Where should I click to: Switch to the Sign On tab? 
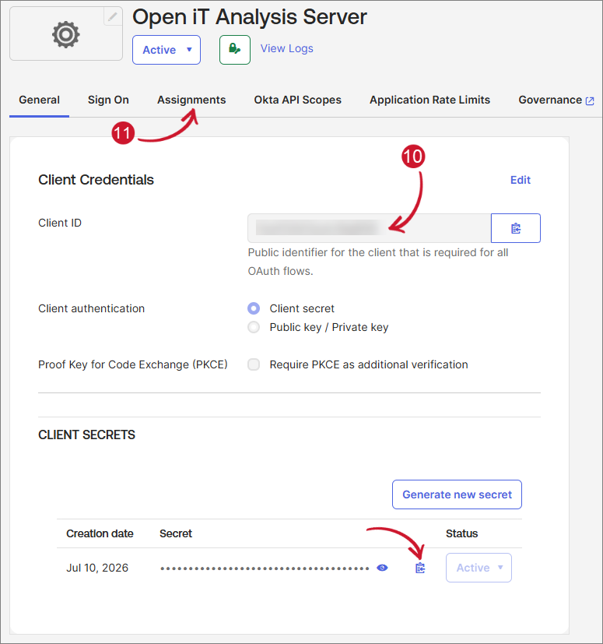(x=108, y=100)
